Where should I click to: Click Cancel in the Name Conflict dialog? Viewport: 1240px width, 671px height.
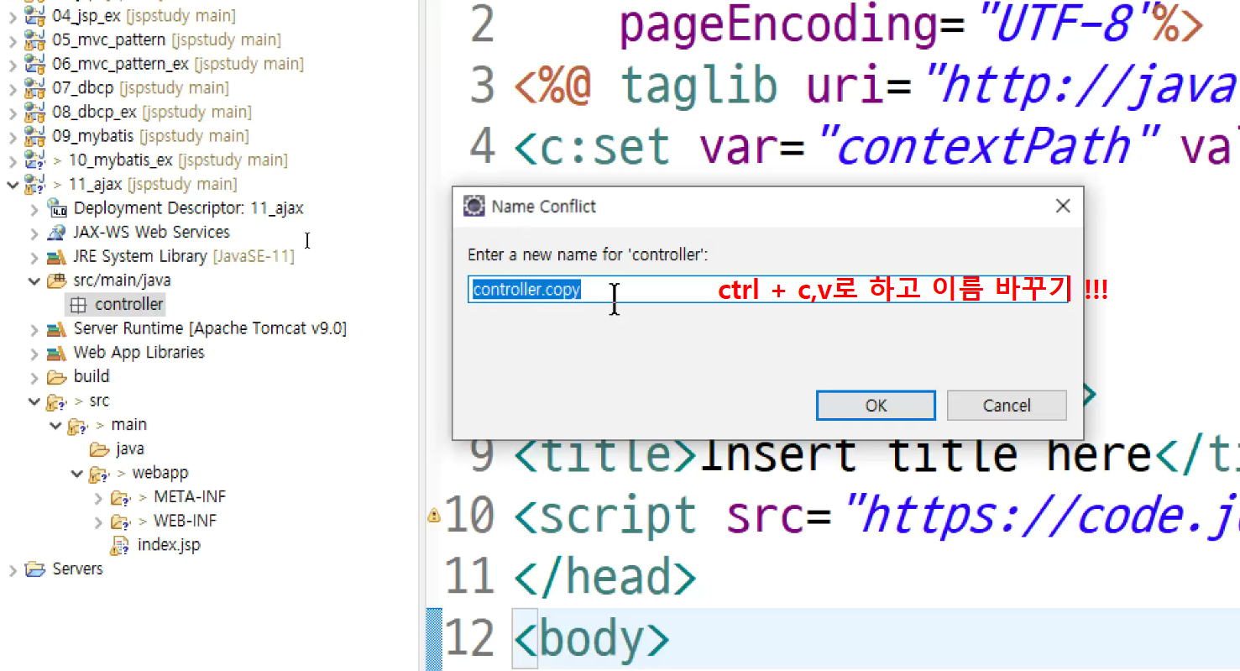[1007, 406]
